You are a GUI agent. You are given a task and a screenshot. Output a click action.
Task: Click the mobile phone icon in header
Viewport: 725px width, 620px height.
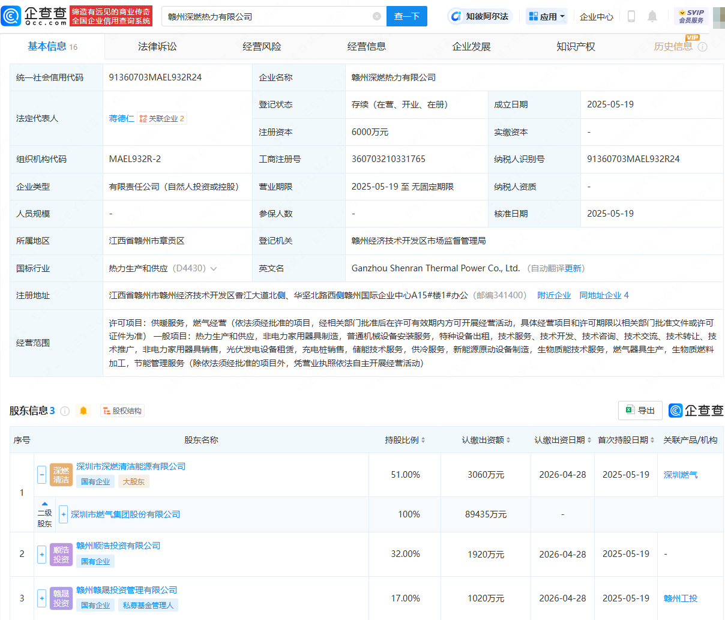pos(631,17)
